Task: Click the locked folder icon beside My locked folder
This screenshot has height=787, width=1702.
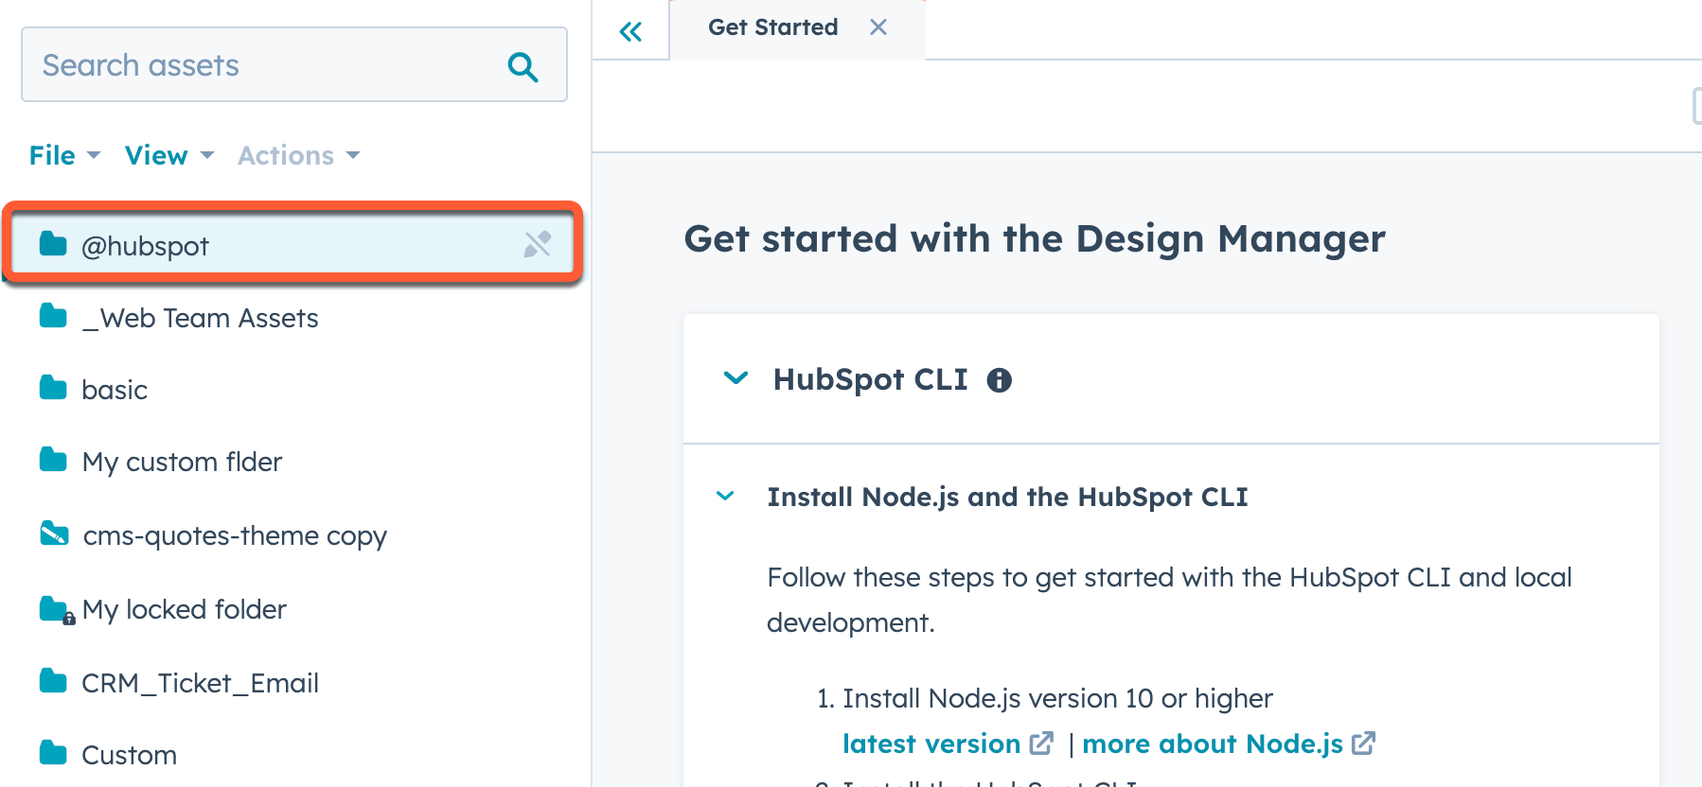Action: [x=56, y=609]
